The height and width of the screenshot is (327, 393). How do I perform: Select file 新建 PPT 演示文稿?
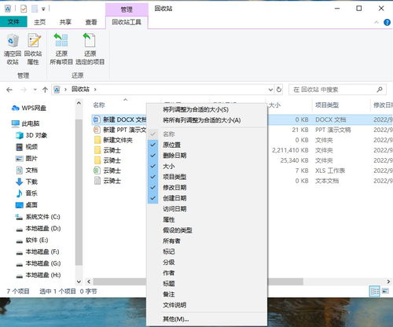coord(120,130)
